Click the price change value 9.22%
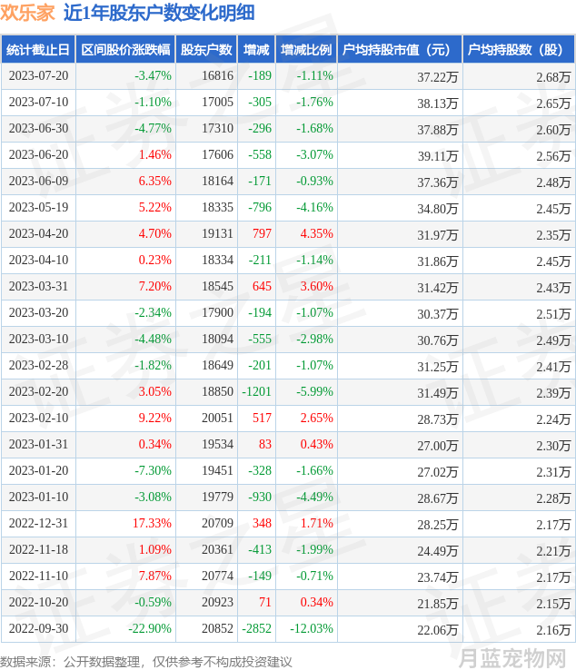 click(154, 418)
